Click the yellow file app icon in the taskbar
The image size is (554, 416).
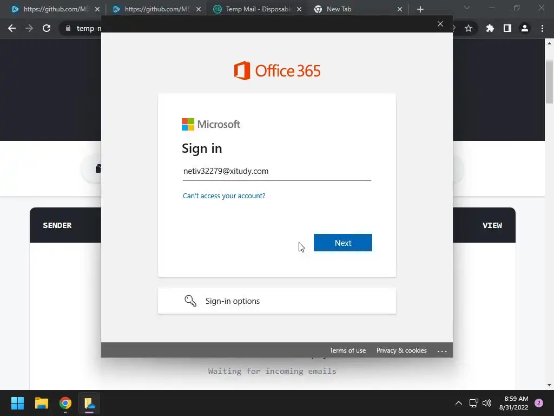click(x=89, y=403)
